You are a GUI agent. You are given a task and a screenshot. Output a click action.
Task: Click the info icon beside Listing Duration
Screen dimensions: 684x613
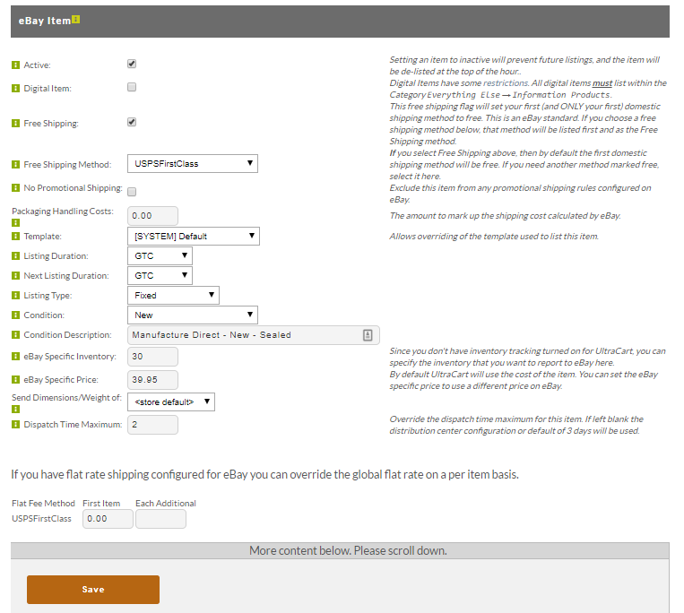tap(16, 256)
